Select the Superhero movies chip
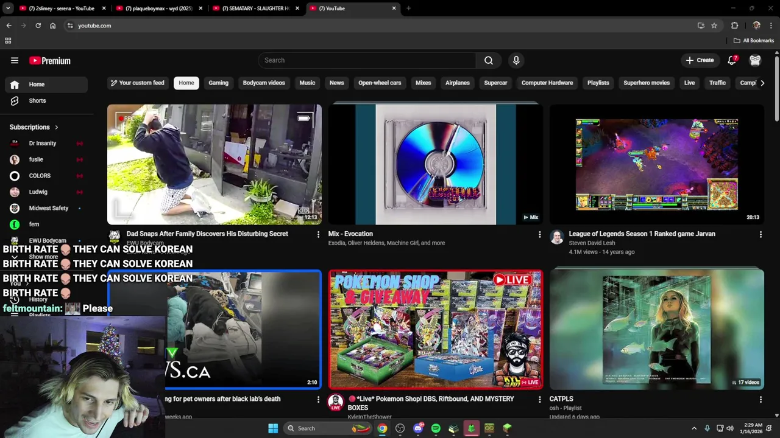 [647, 83]
